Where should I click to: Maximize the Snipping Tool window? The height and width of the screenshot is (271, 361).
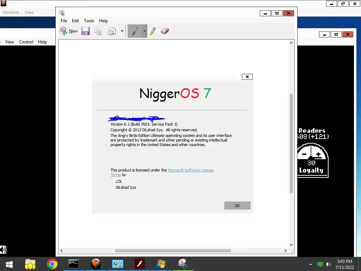277,13
